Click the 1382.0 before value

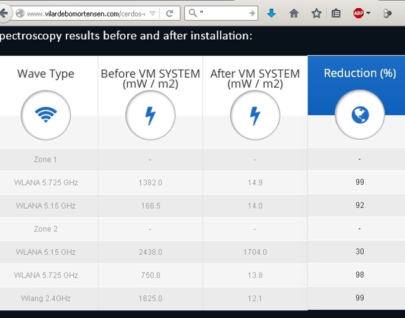151,183
